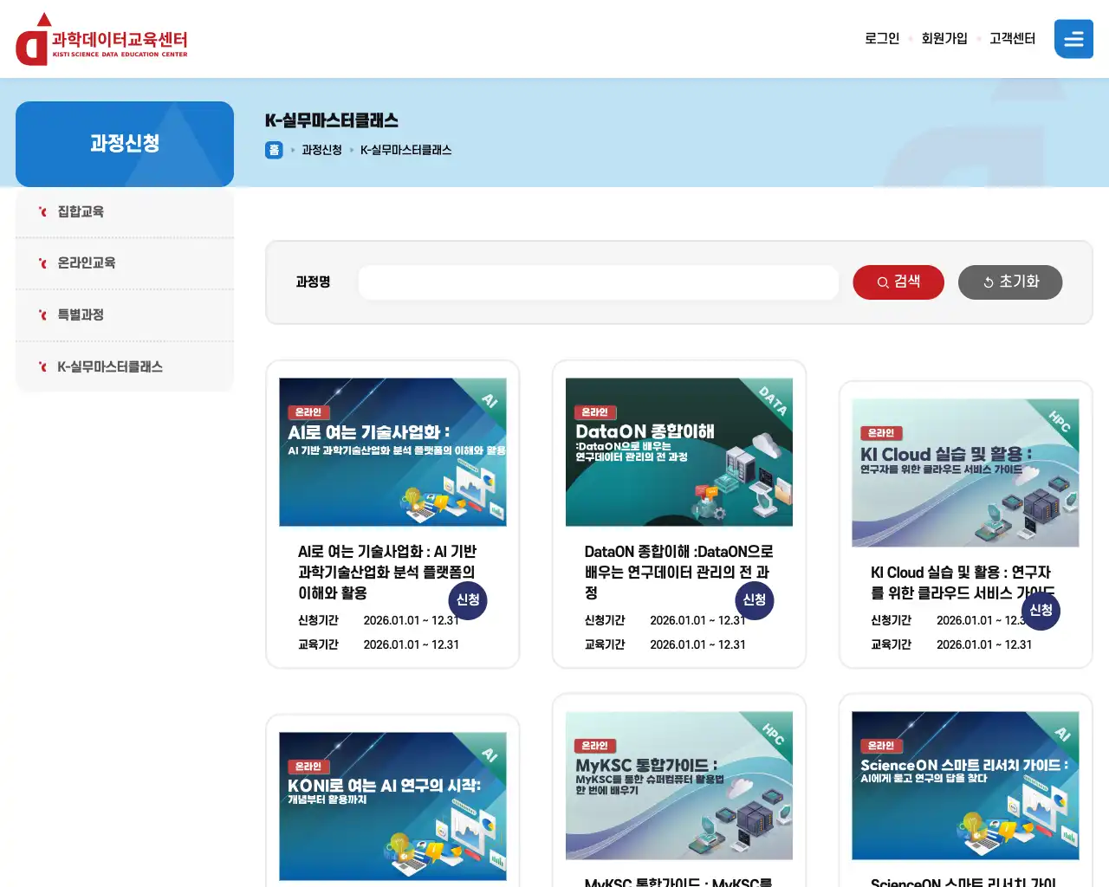Image resolution: width=1109 pixels, height=887 pixels.
Task: Open the ScienceON 스마트 리서치 가이드 thumbnail
Action: pyautogui.click(x=965, y=786)
